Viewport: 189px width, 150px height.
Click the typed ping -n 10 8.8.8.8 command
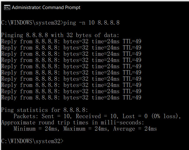92,23
